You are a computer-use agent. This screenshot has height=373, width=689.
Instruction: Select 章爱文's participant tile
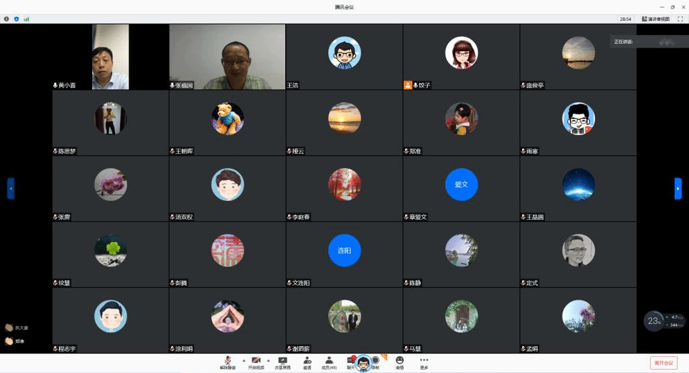pyautogui.click(x=461, y=188)
